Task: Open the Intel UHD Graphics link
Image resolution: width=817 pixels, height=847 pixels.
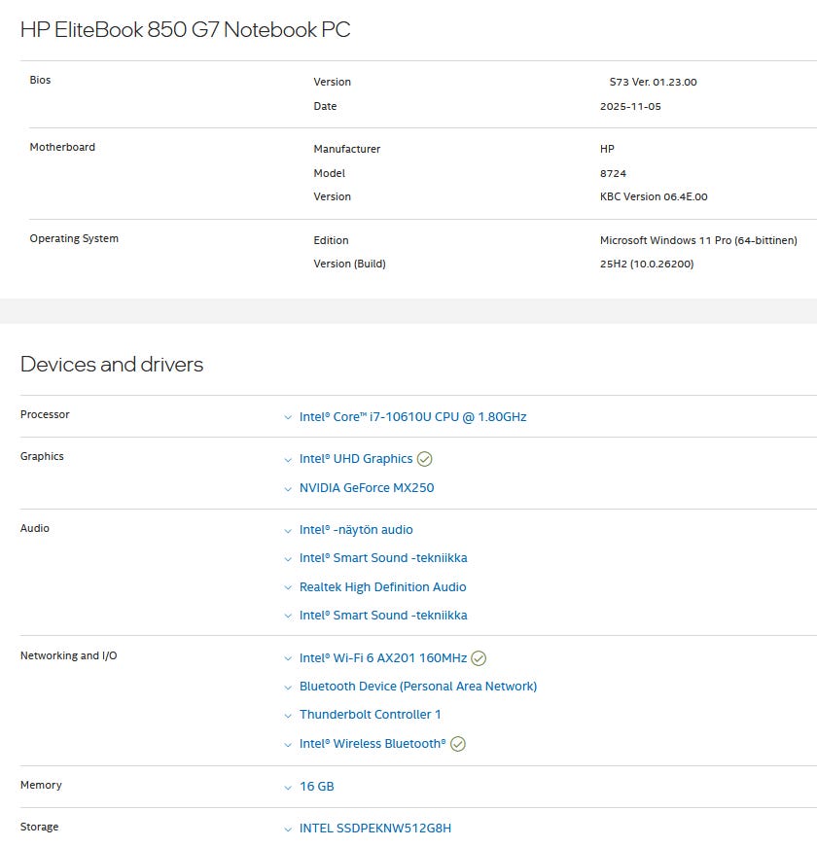Action: [x=356, y=459]
